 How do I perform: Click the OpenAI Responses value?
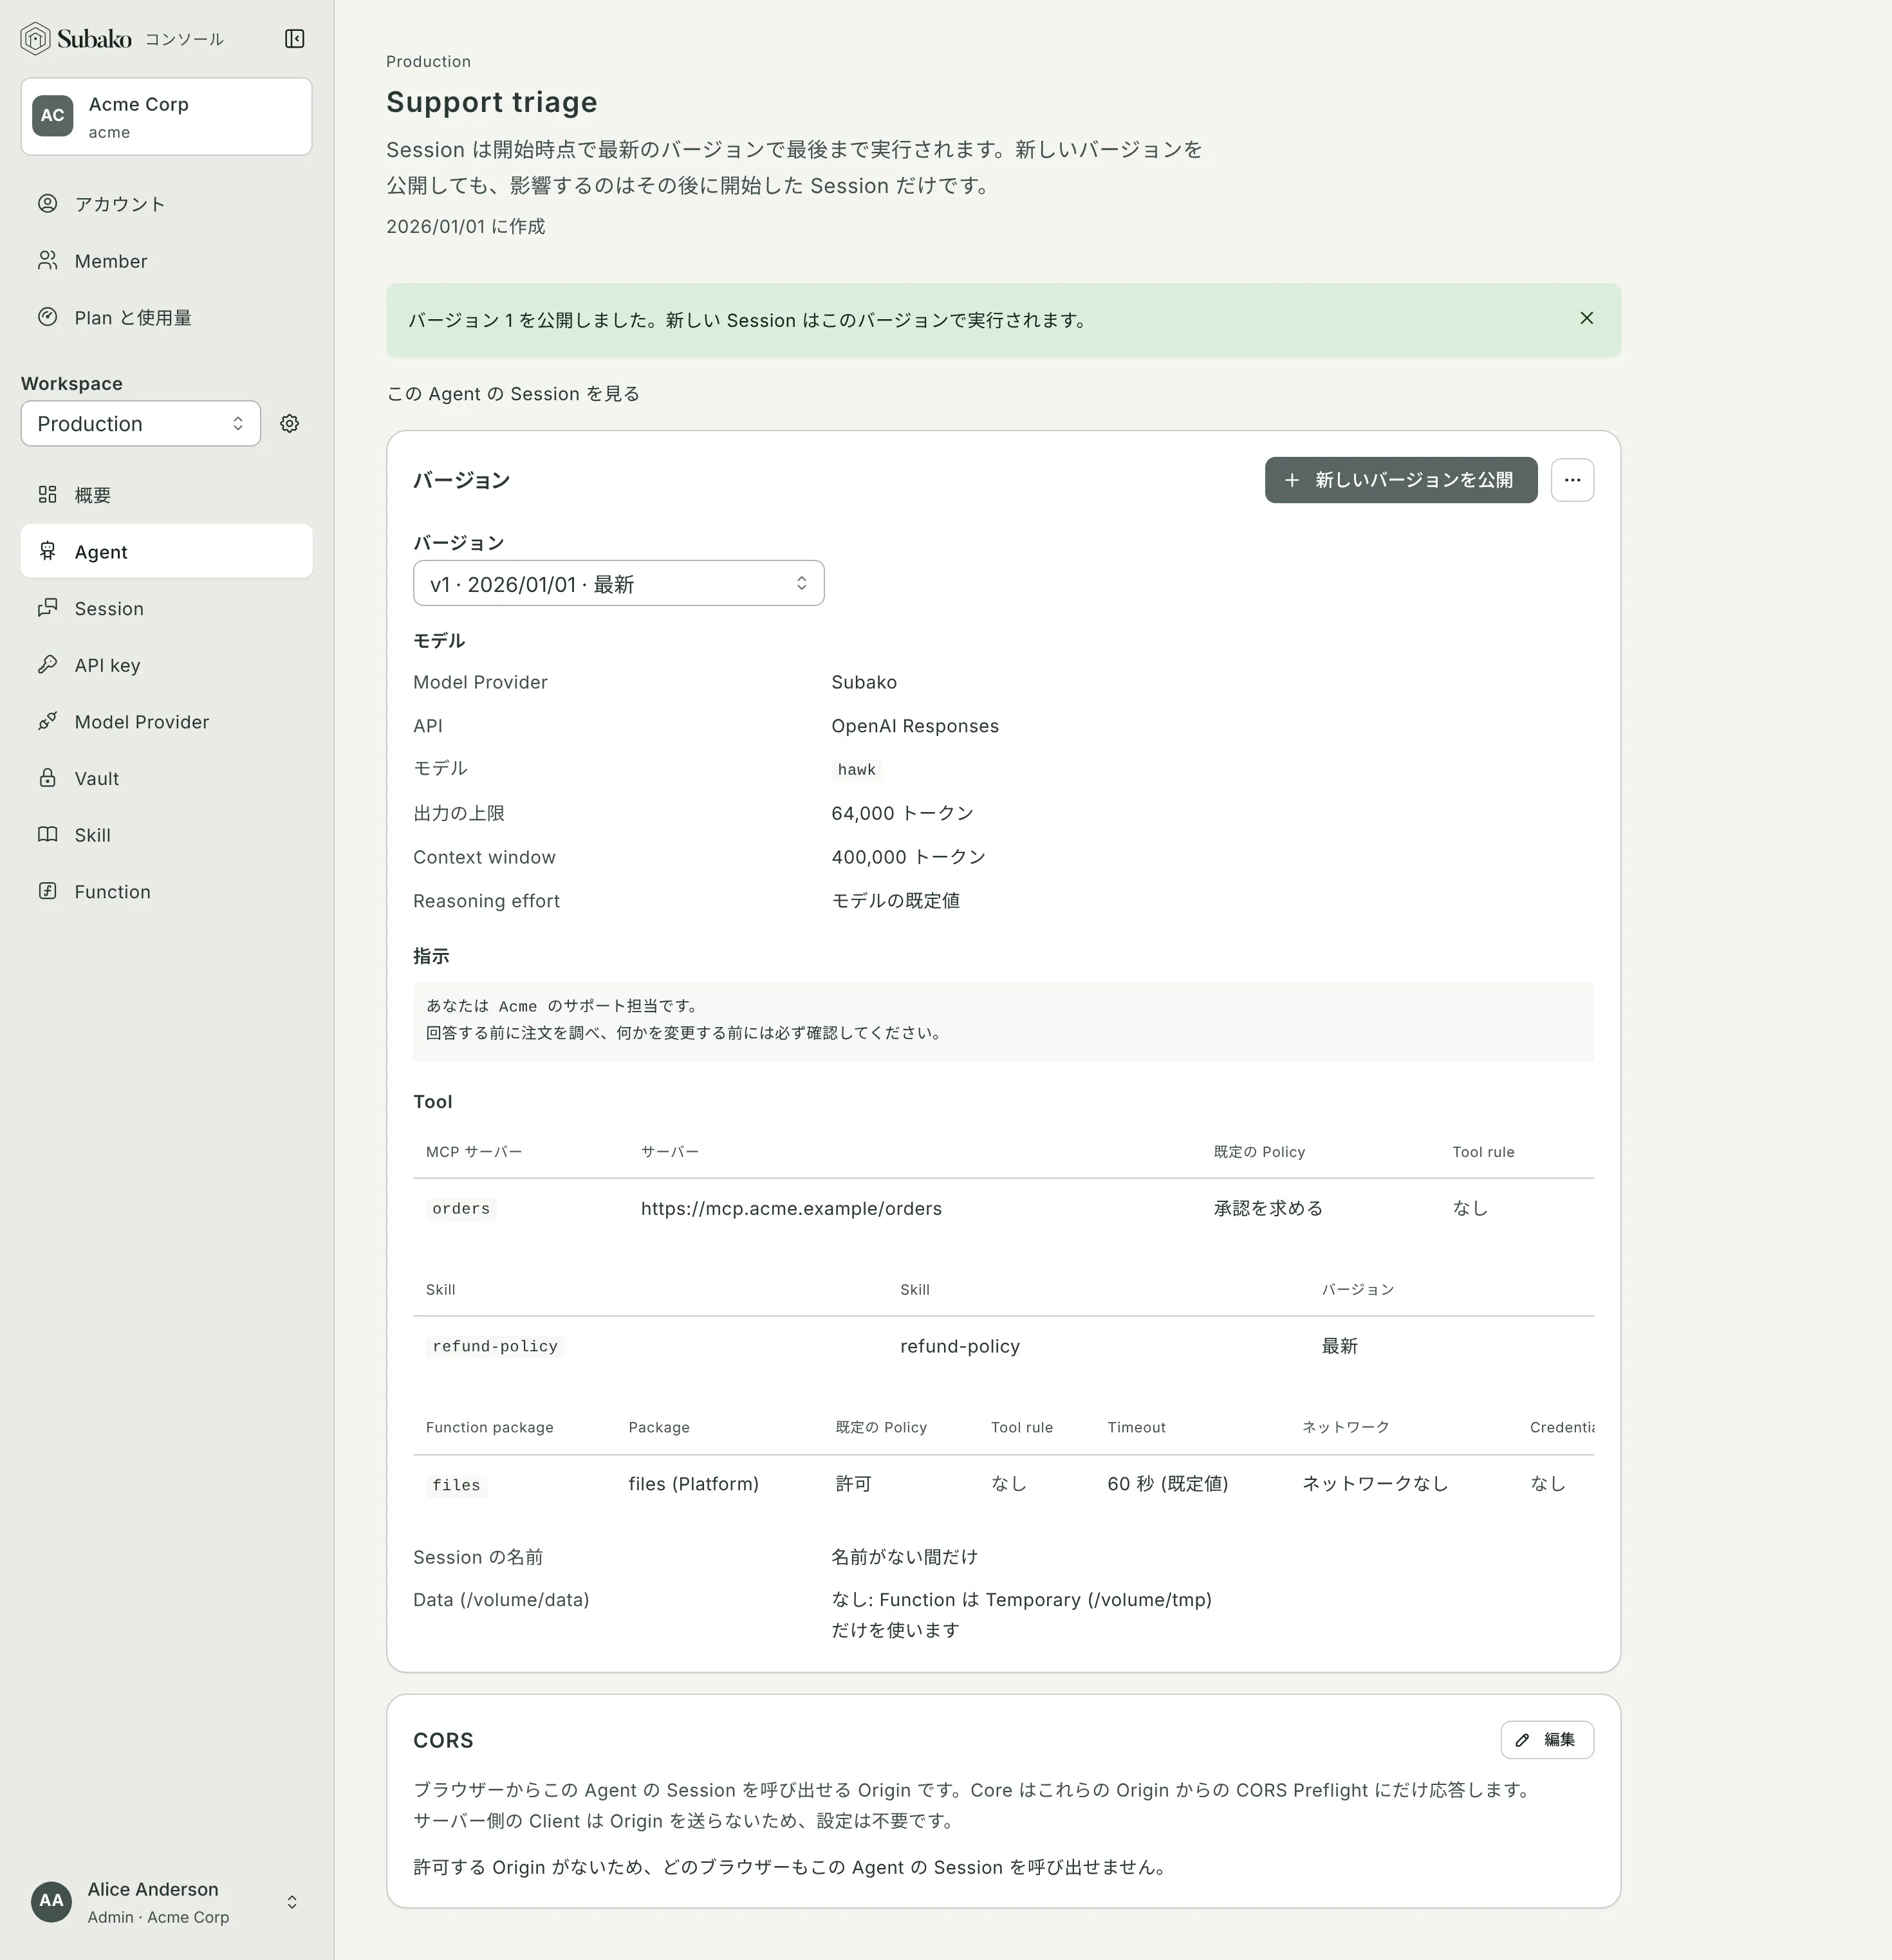(915, 726)
